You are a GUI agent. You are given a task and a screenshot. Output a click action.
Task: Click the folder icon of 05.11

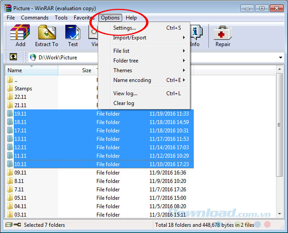point(10,198)
